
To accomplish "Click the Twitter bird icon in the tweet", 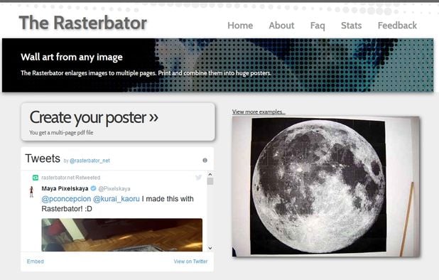I will [198, 177].
